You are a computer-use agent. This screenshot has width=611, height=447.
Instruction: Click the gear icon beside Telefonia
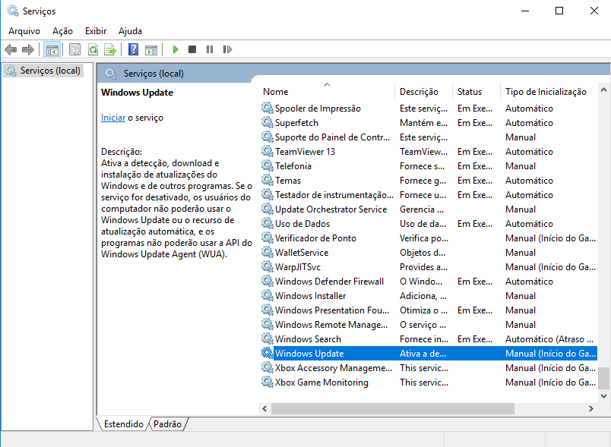(267, 165)
